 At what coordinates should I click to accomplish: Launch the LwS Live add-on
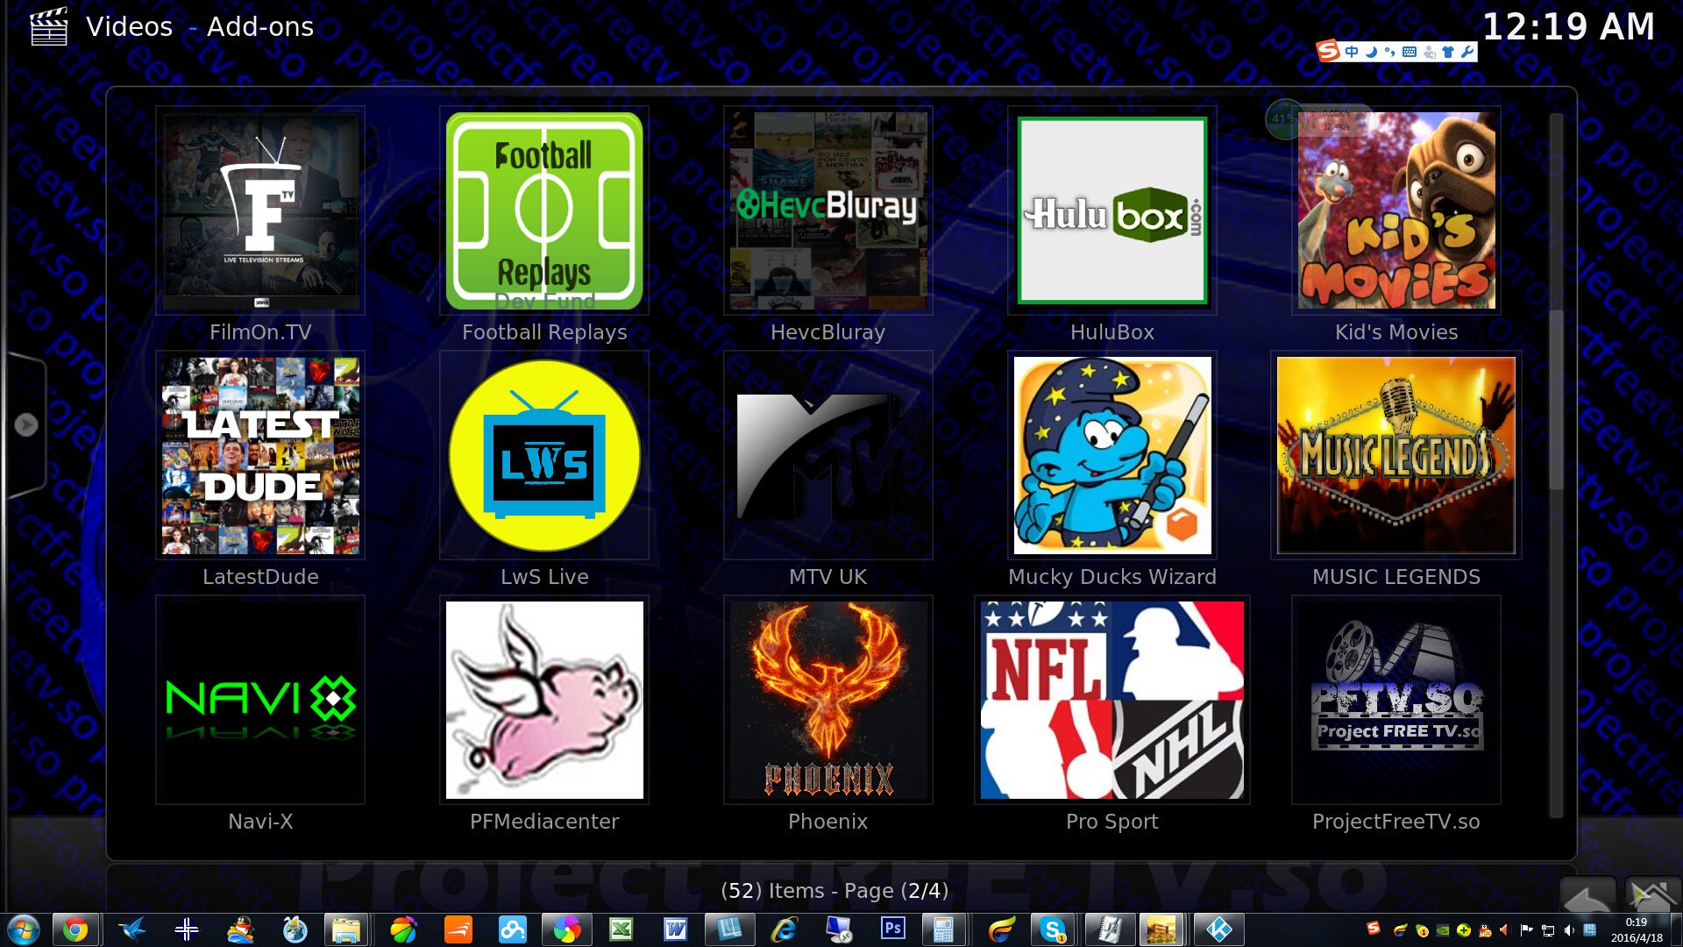[x=544, y=455]
